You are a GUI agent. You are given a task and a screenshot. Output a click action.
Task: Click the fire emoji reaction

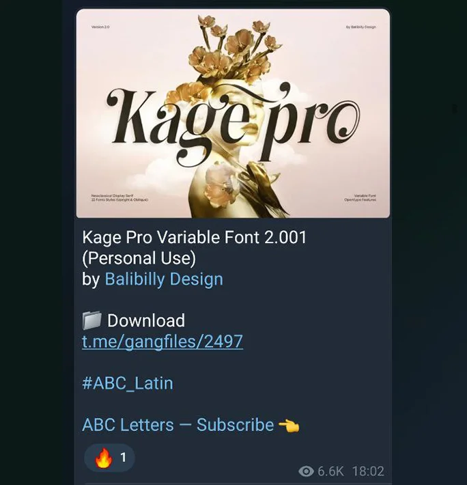(x=104, y=458)
